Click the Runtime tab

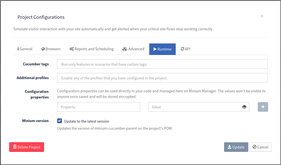pos(162,49)
